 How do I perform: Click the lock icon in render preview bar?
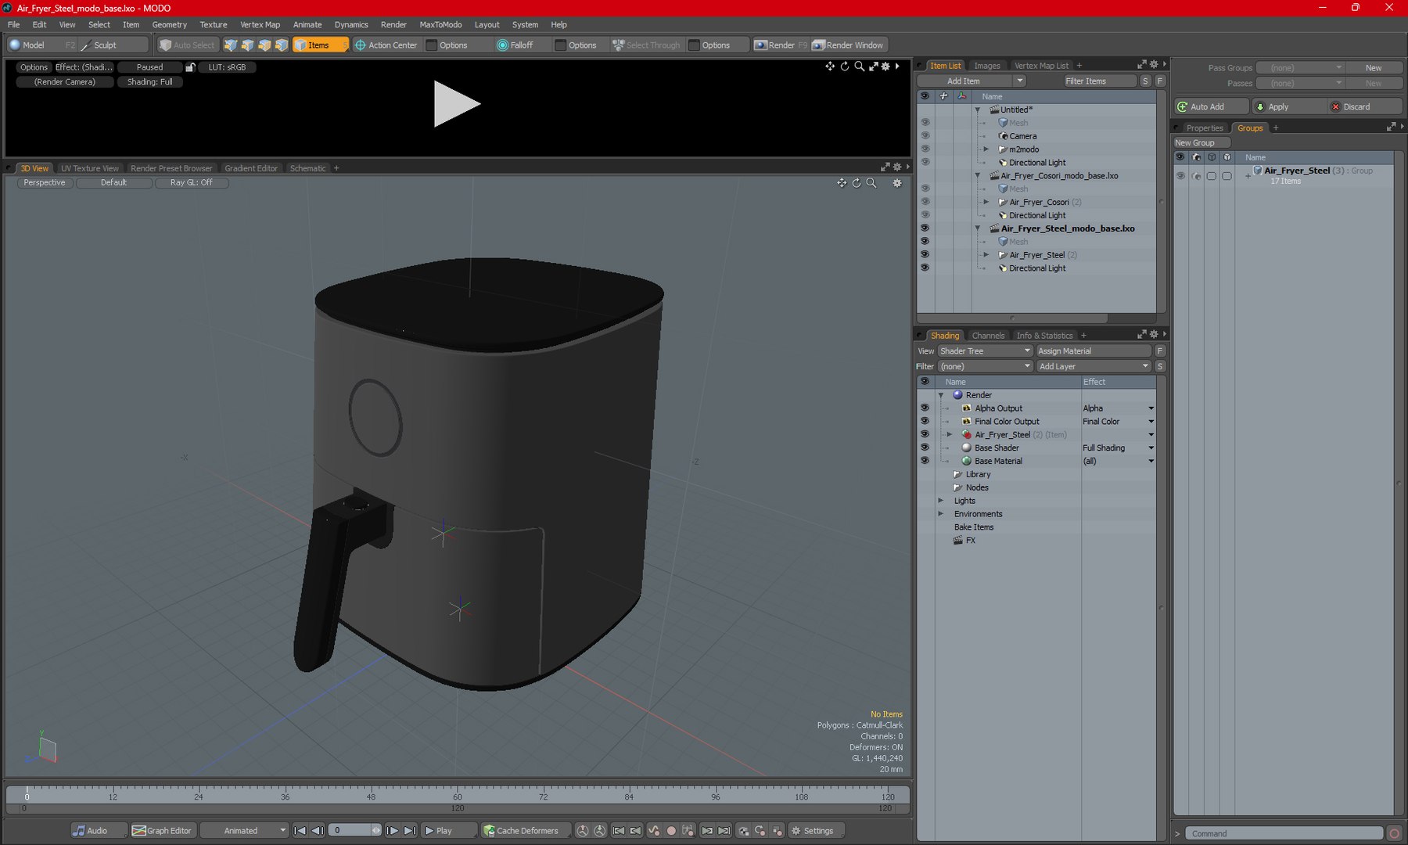(x=190, y=67)
